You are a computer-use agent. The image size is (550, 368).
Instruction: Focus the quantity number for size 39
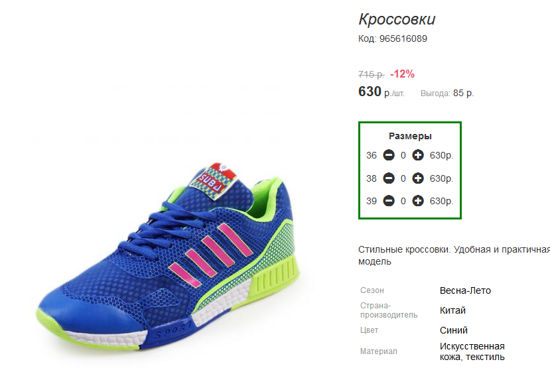pyautogui.click(x=403, y=201)
